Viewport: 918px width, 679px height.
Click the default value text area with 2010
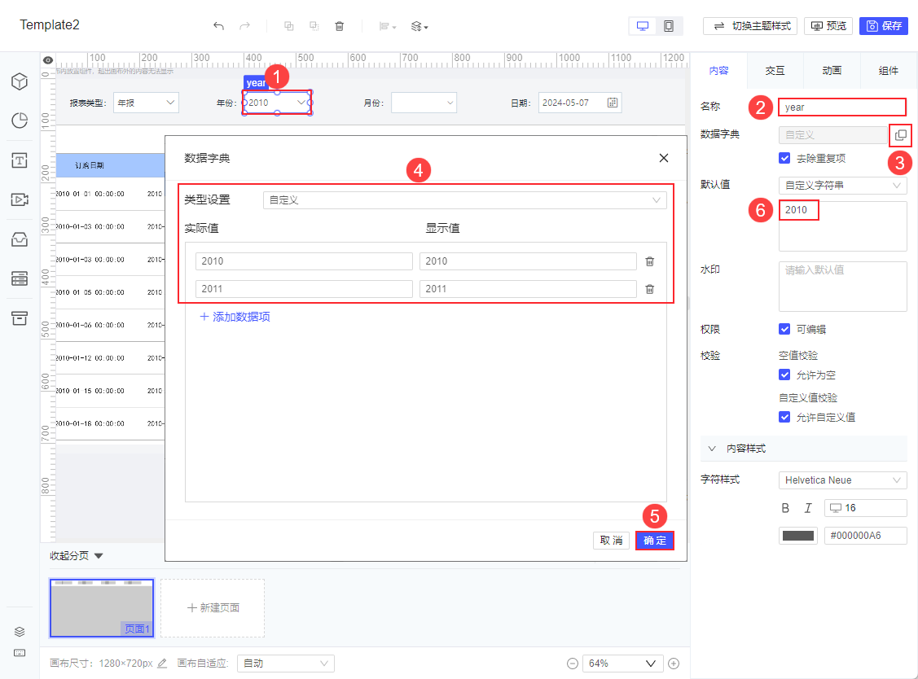842,226
